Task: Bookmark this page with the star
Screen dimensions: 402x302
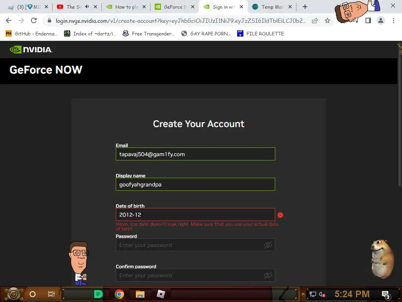Action: tap(327, 21)
